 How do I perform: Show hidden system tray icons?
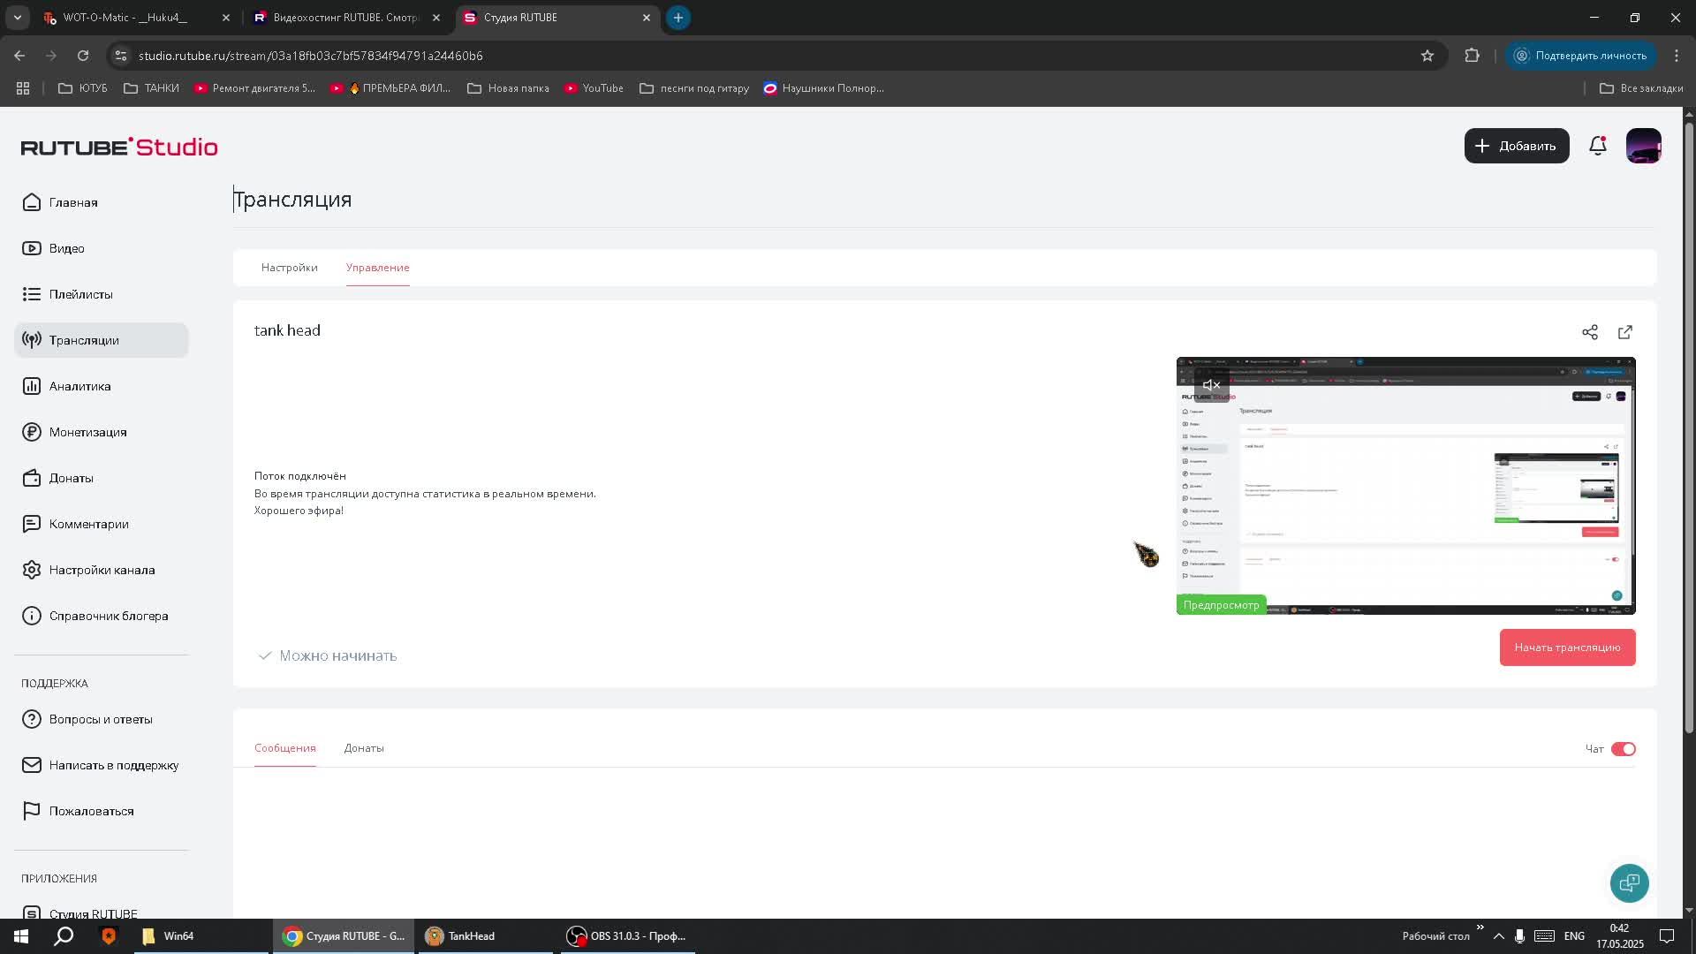[1499, 936]
